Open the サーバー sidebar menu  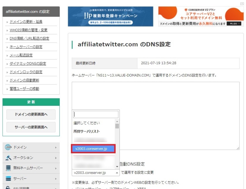pyautogui.click(x=31, y=179)
